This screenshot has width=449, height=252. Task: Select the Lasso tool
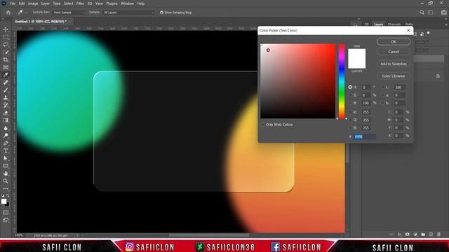coord(6,45)
